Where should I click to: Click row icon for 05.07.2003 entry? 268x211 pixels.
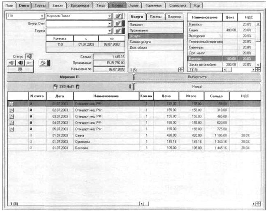click(12, 129)
